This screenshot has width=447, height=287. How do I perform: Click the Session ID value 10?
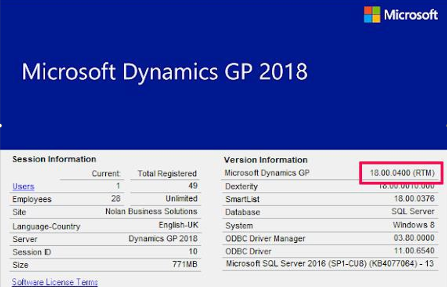pos(193,252)
